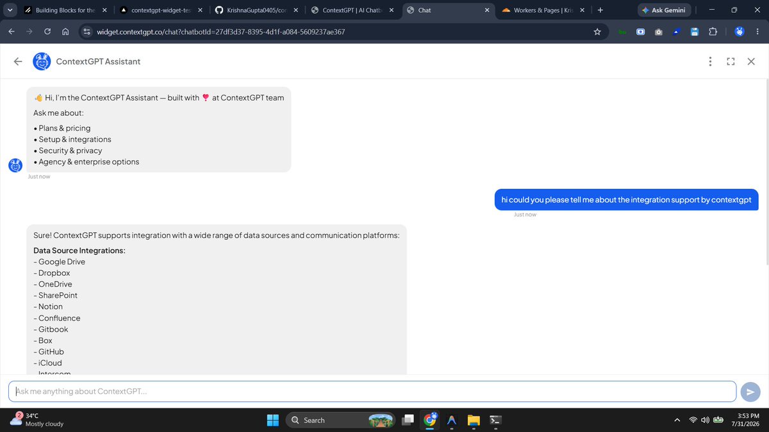Switch to the 'Building Blocks for the' tab

pyautogui.click(x=65, y=10)
